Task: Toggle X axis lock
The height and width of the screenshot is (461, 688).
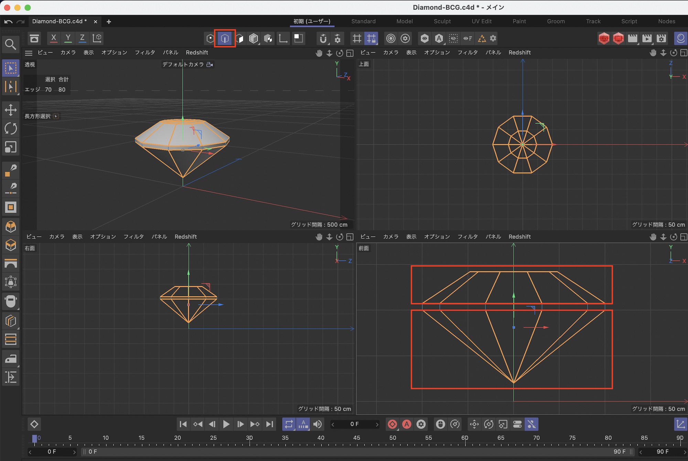Action: [x=54, y=38]
